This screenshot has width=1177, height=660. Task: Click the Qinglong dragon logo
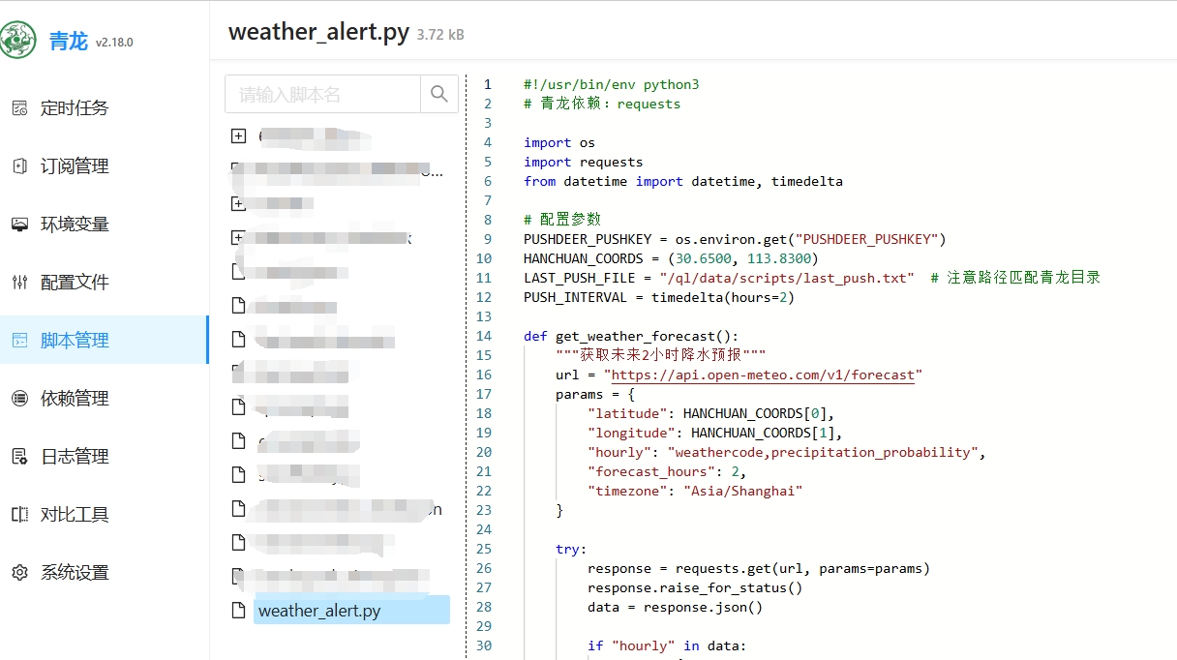click(19, 41)
